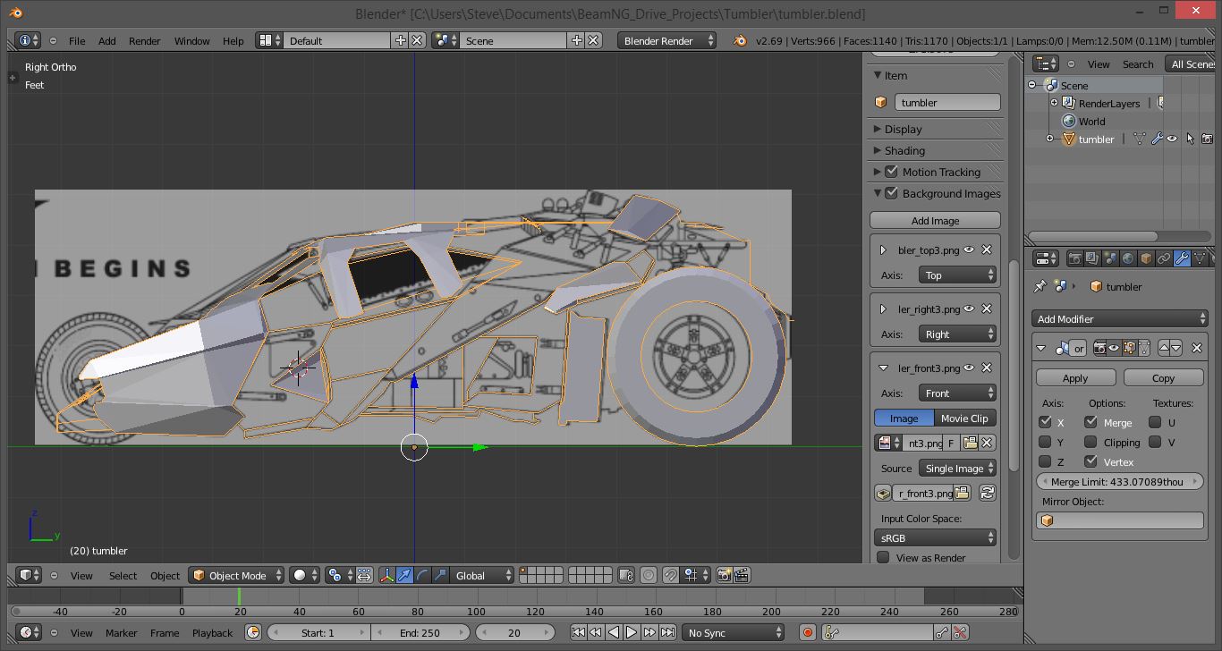
Task: Click OpenGL render animation clapper icon
Action: (x=742, y=575)
